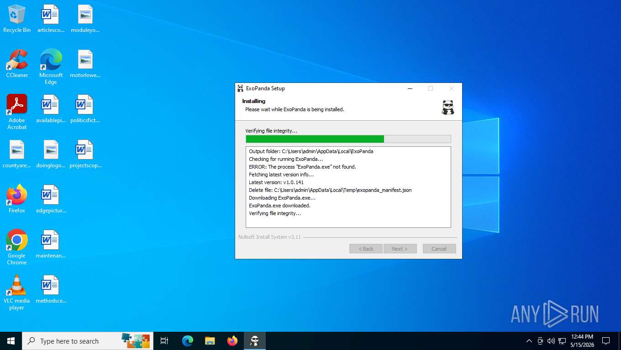
Task: Click the 'Downloading ExoPanda.exe...' log line
Action: [282, 198]
